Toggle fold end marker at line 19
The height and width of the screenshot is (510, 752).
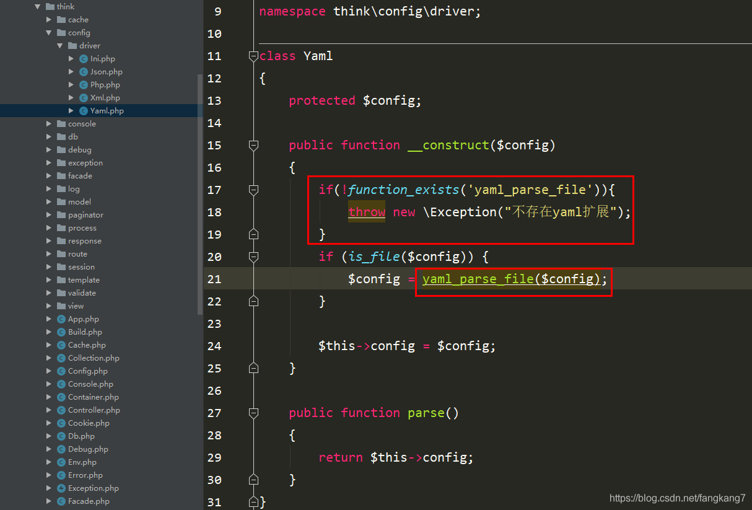coord(253,234)
